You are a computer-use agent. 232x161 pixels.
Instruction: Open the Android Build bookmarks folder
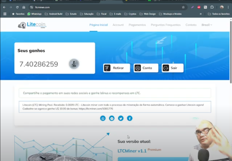click(54, 14)
